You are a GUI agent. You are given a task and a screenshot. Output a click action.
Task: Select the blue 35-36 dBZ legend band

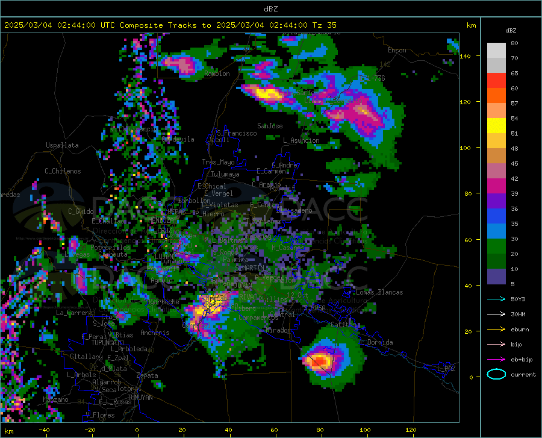pyautogui.click(x=496, y=216)
